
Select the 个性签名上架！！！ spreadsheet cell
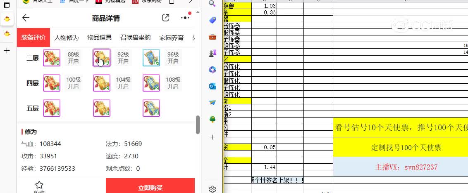tap(278, 180)
